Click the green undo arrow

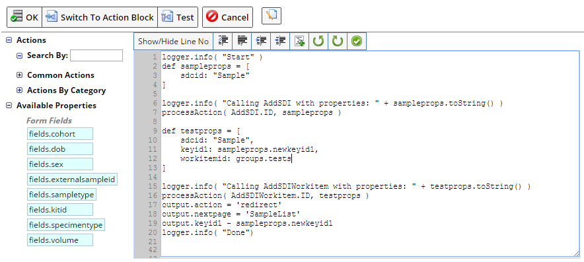pyautogui.click(x=318, y=42)
